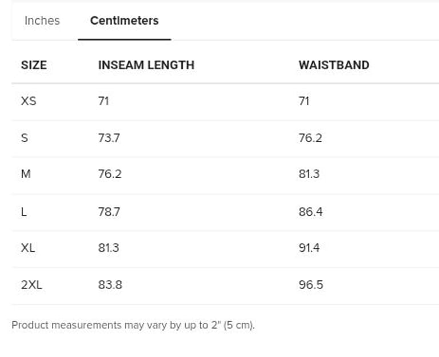Screen dimensions: 439x357
Task: Select the Centimeters tab
Action: (x=124, y=21)
